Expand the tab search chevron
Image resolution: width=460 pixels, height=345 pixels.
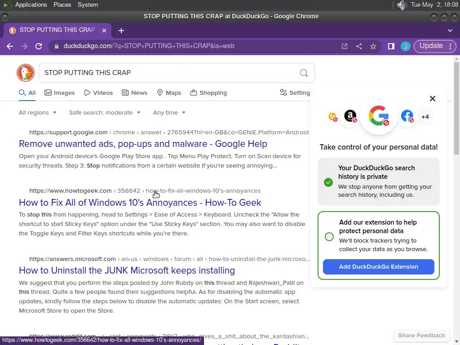pyautogui.click(x=450, y=31)
